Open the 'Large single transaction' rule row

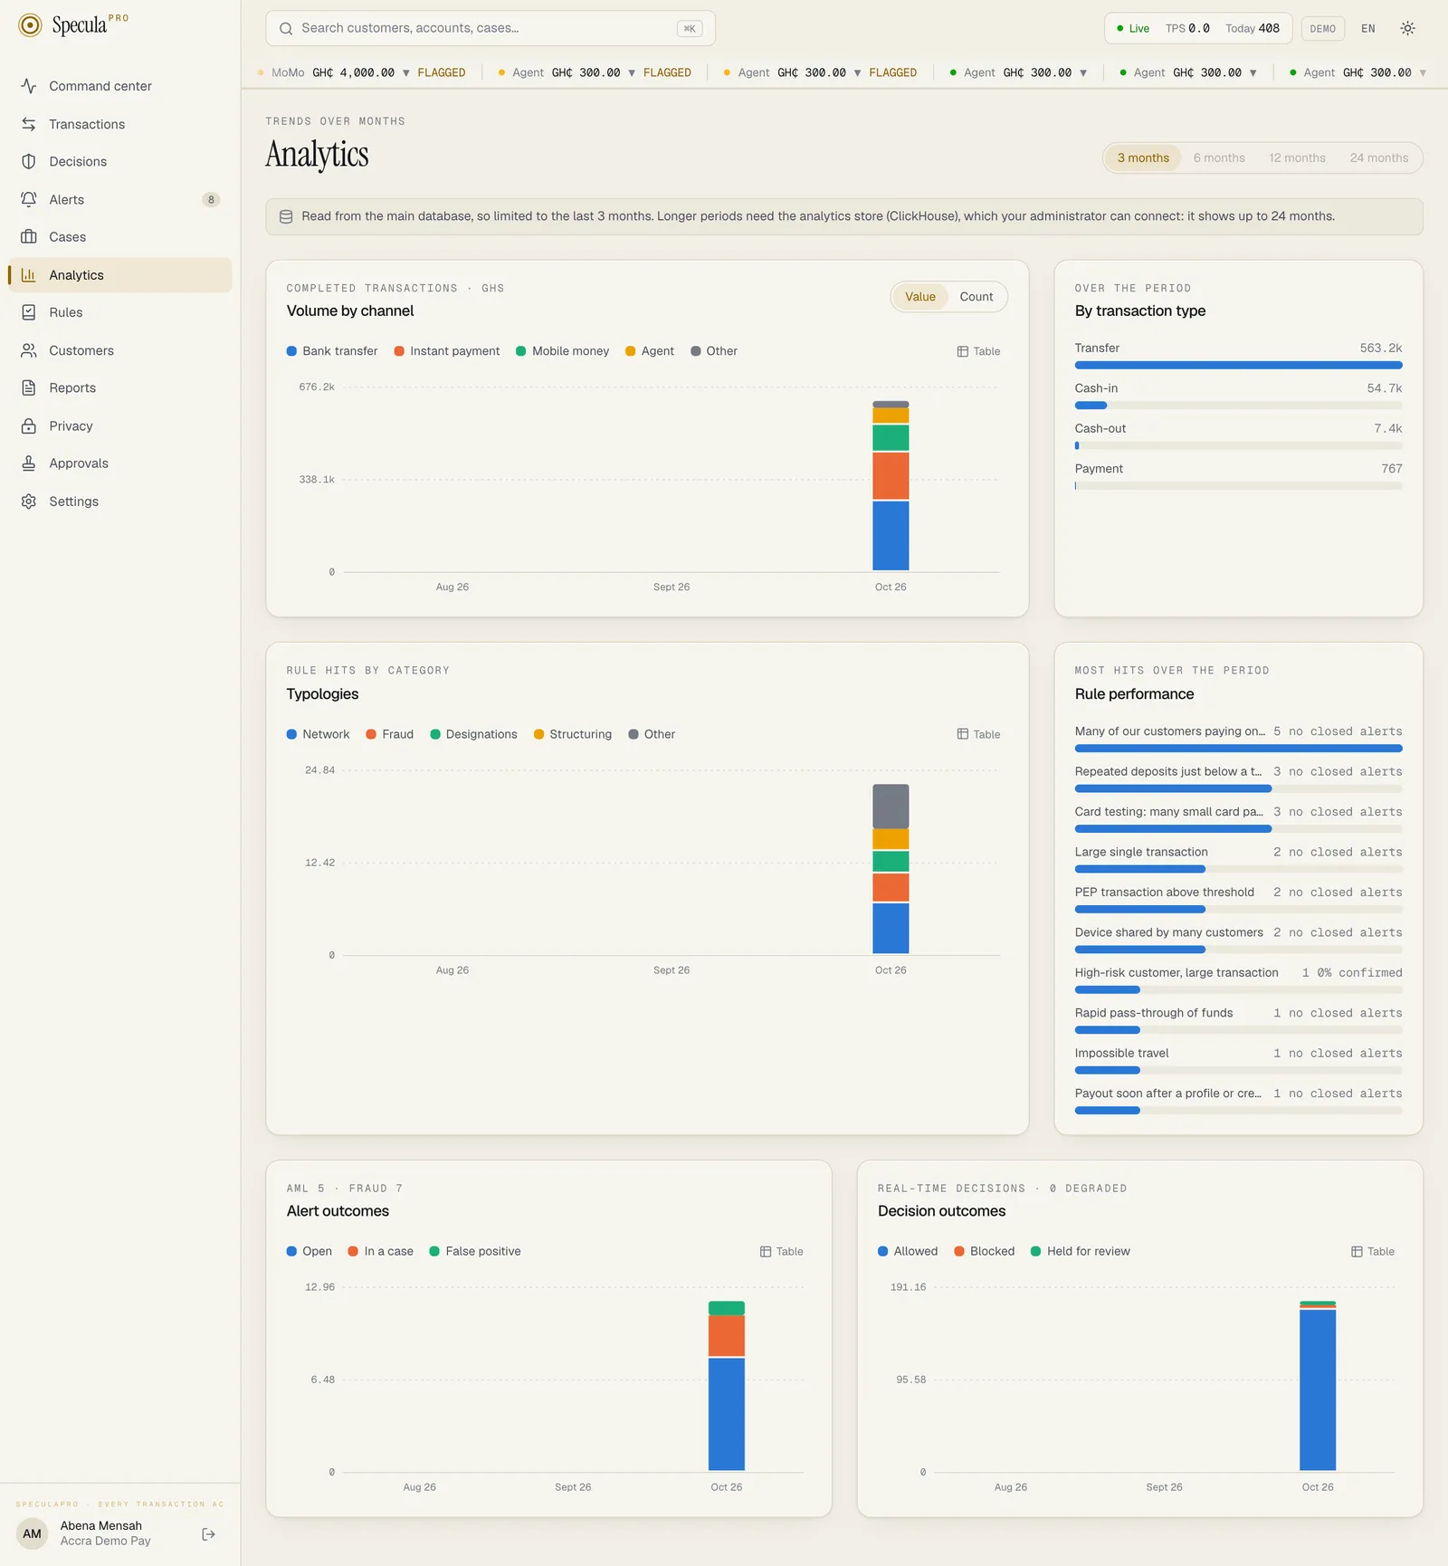[1238, 860]
